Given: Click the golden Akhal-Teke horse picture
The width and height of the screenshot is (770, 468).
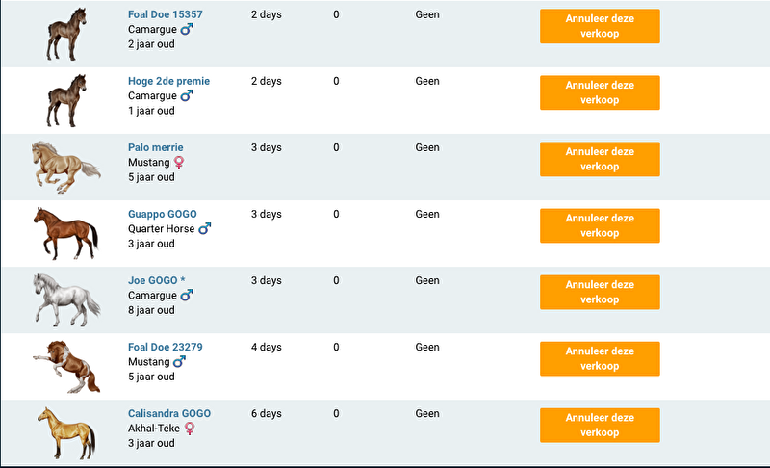Looking at the screenshot, I should point(65,431).
